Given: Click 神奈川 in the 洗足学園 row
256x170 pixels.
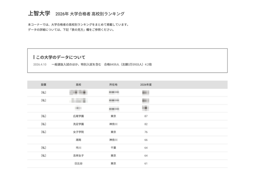Looking at the screenshot, I should pos(113,124).
